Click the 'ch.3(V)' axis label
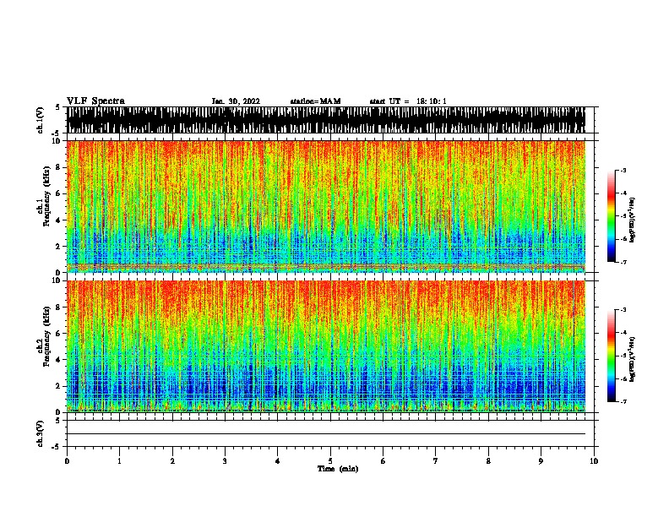 (x=41, y=433)
